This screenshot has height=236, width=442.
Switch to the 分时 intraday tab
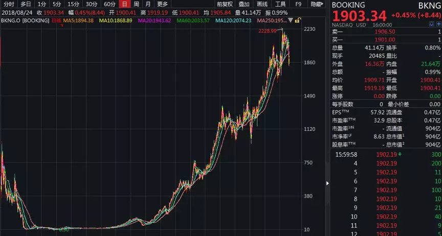(x=9, y=4)
